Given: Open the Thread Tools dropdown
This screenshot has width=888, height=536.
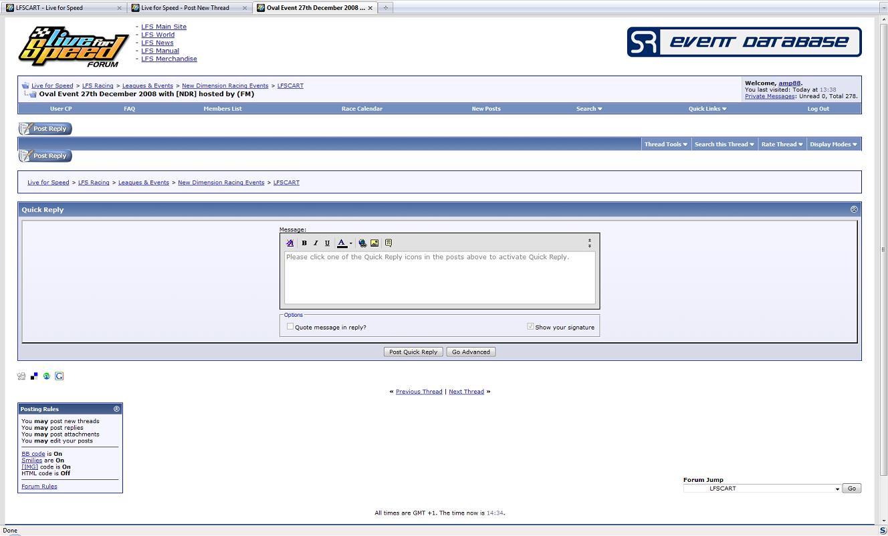Looking at the screenshot, I should tap(665, 144).
